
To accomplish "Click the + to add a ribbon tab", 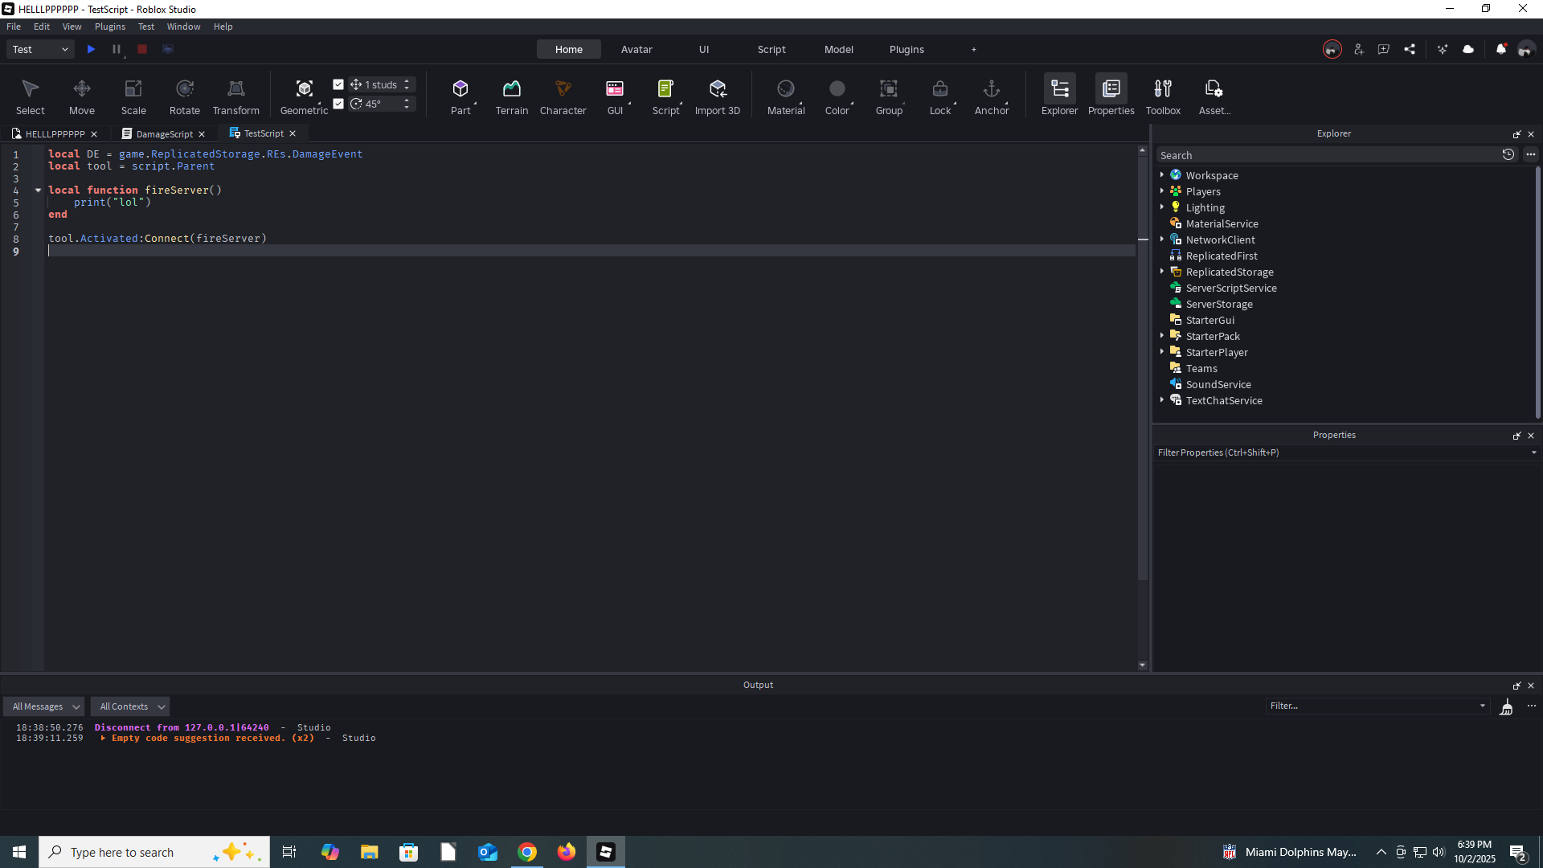I will (x=973, y=49).
